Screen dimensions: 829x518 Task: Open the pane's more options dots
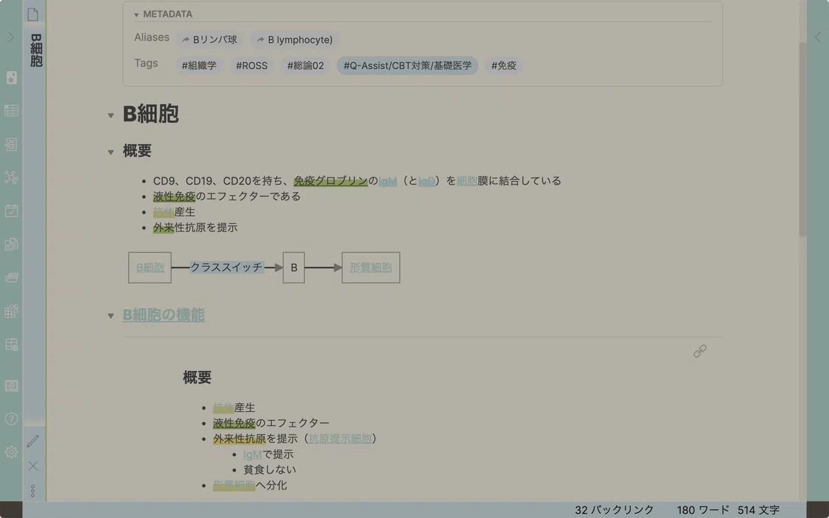[33, 491]
